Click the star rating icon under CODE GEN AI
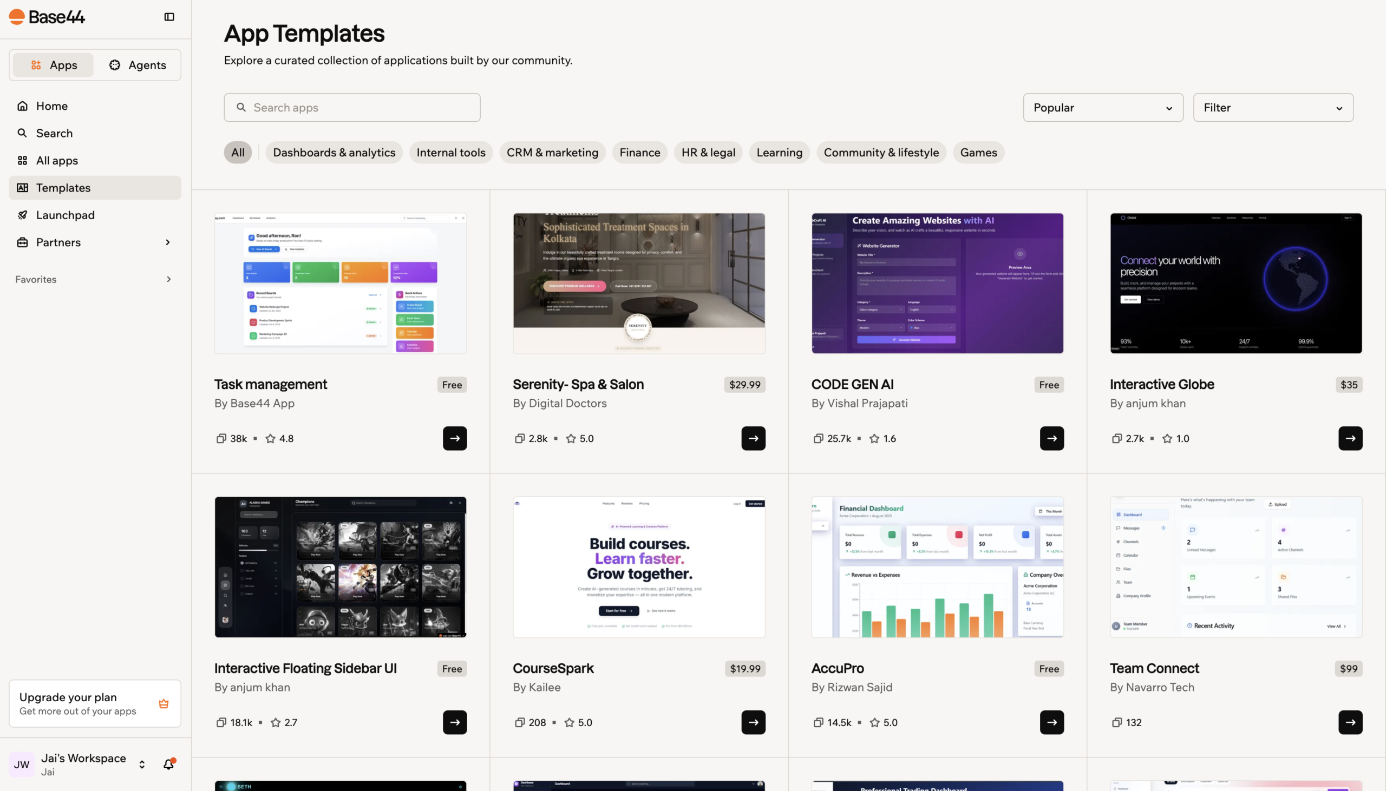This screenshot has width=1386, height=791. coord(874,438)
